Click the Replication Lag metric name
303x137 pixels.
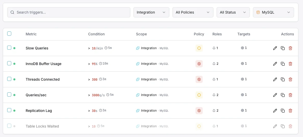(x=39, y=111)
